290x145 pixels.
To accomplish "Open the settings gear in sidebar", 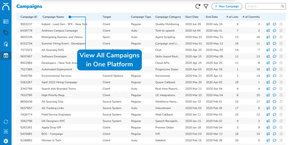I will point(6,141).
